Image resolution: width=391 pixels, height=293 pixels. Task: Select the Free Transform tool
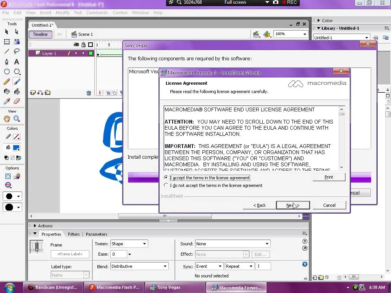7,42
